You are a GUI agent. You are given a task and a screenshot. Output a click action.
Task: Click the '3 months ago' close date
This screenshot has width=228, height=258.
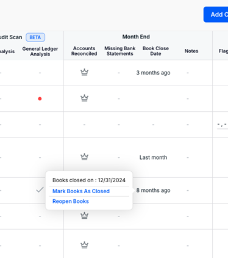point(153,73)
